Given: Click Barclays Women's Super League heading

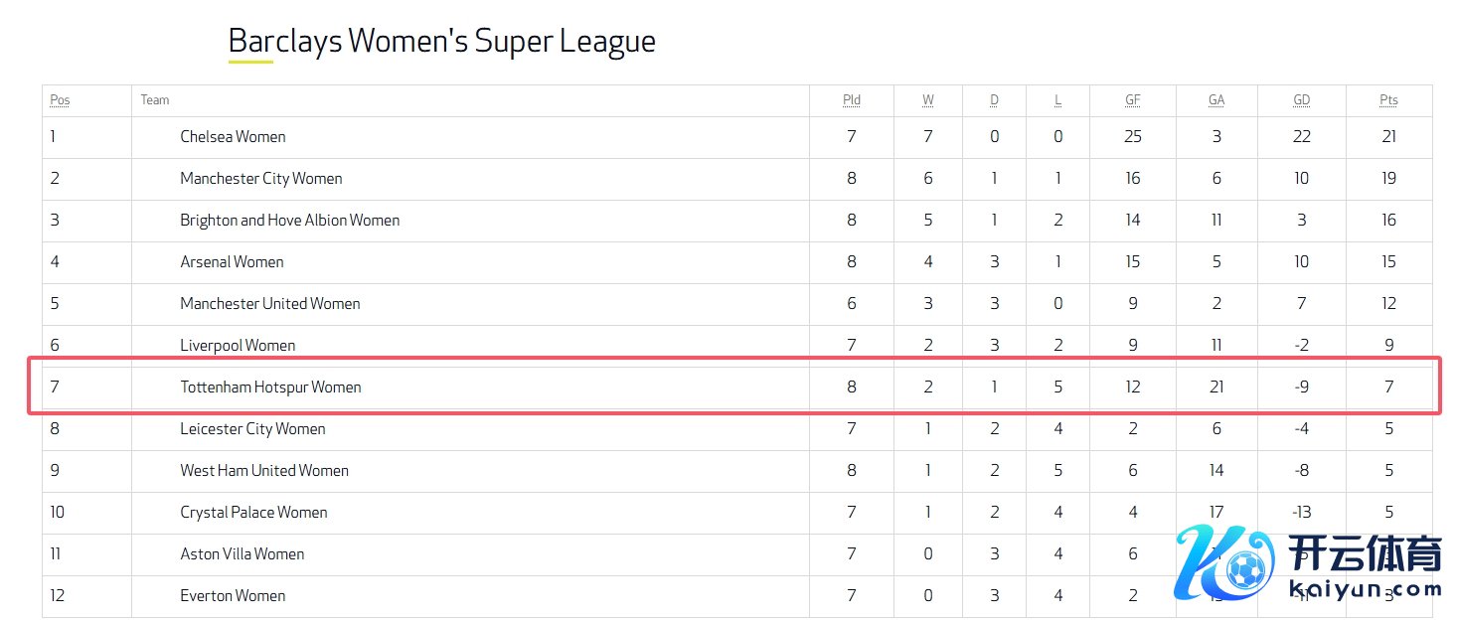Looking at the screenshot, I should (441, 42).
